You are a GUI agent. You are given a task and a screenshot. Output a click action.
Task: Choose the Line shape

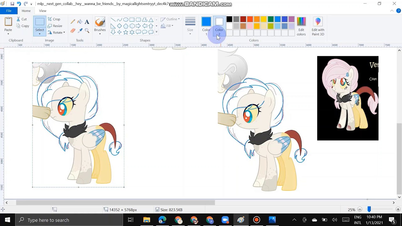pyautogui.click(x=113, y=19)
